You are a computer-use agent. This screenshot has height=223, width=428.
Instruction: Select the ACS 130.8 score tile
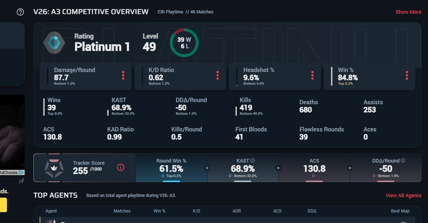coord(314,168)
